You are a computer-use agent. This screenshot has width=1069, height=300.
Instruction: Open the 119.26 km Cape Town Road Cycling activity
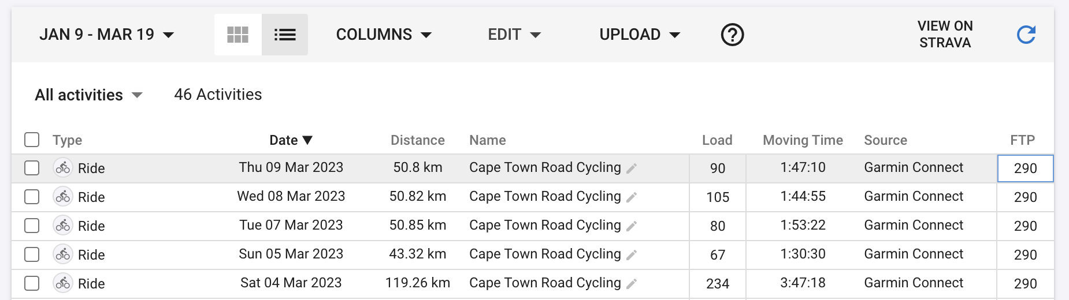tap(545, 283)
